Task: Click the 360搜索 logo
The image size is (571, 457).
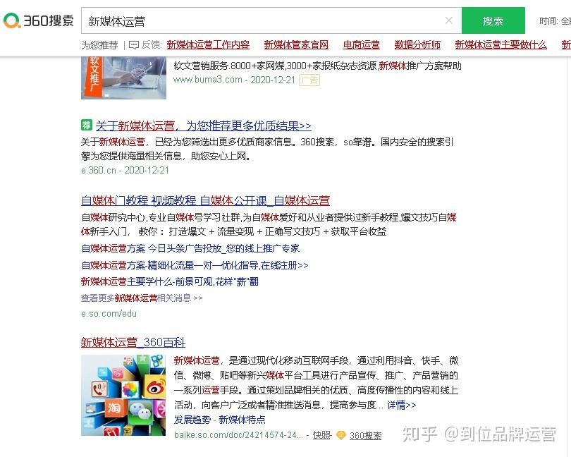Action: click(38, 20)
